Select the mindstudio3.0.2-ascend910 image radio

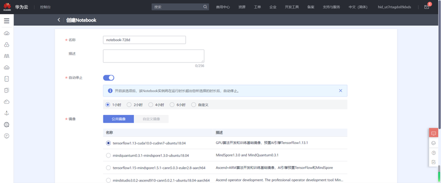tap(108, 180)
